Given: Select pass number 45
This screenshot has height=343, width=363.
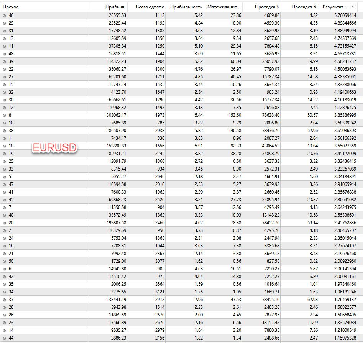Looking at the screenshot, I should (11, 200).
